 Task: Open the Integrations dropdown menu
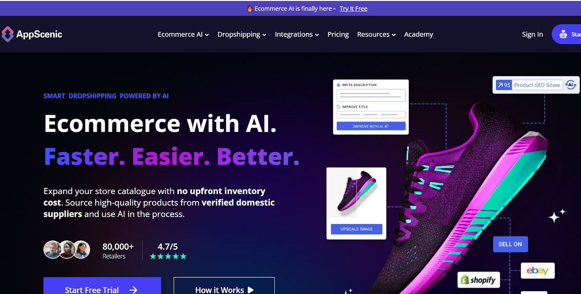tap(297, 34)
